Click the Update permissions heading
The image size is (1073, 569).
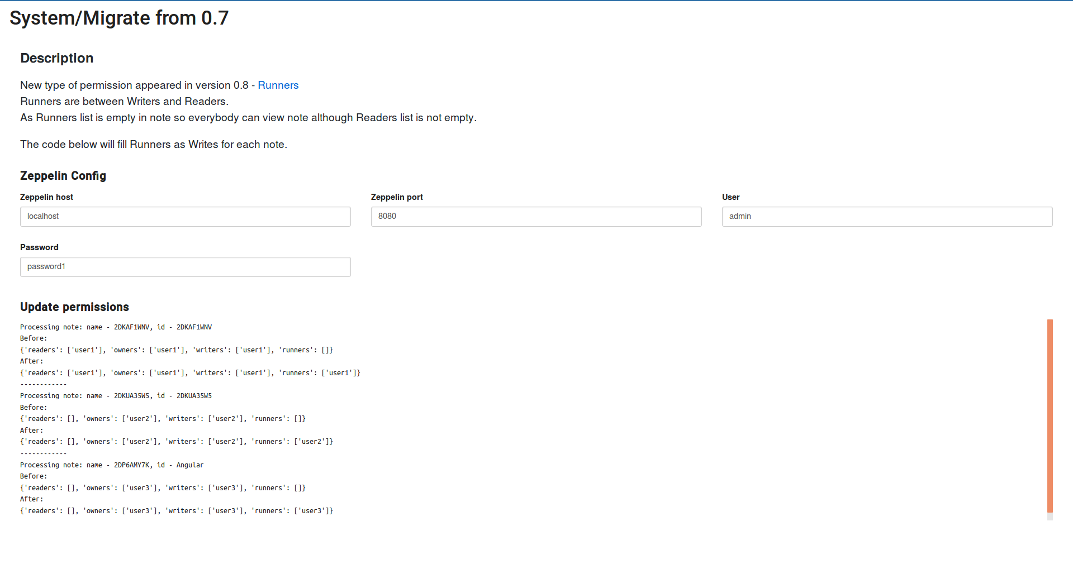click(x=74, y=307)
